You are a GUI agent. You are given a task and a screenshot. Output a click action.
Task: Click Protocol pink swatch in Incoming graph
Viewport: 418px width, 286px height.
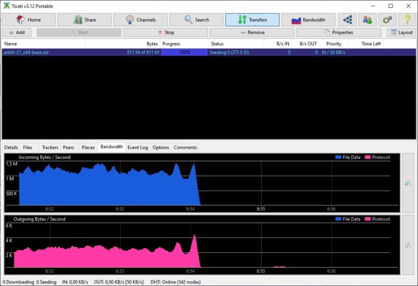368,157
